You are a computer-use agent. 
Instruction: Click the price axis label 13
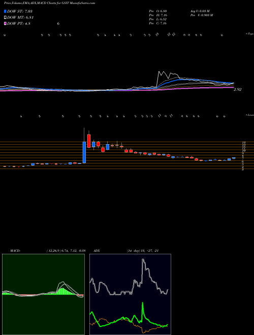tap(243, 143)
